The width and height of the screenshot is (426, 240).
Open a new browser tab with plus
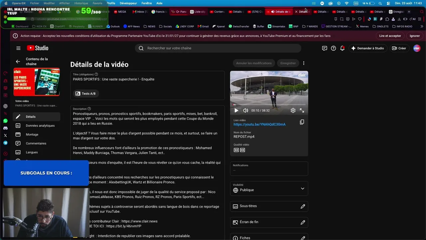pyautogui.click(x=409, y=12)
